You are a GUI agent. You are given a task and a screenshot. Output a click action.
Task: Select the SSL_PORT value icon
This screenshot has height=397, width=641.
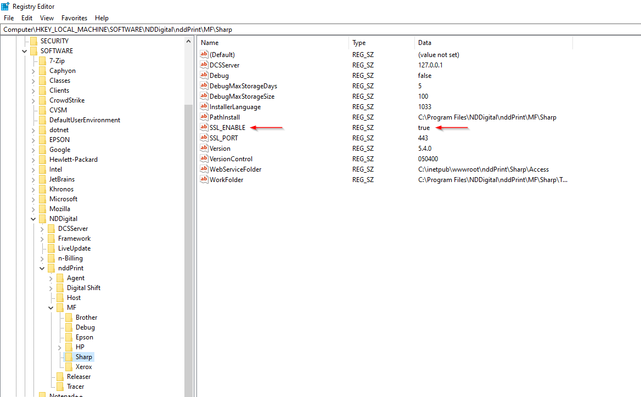204,138
